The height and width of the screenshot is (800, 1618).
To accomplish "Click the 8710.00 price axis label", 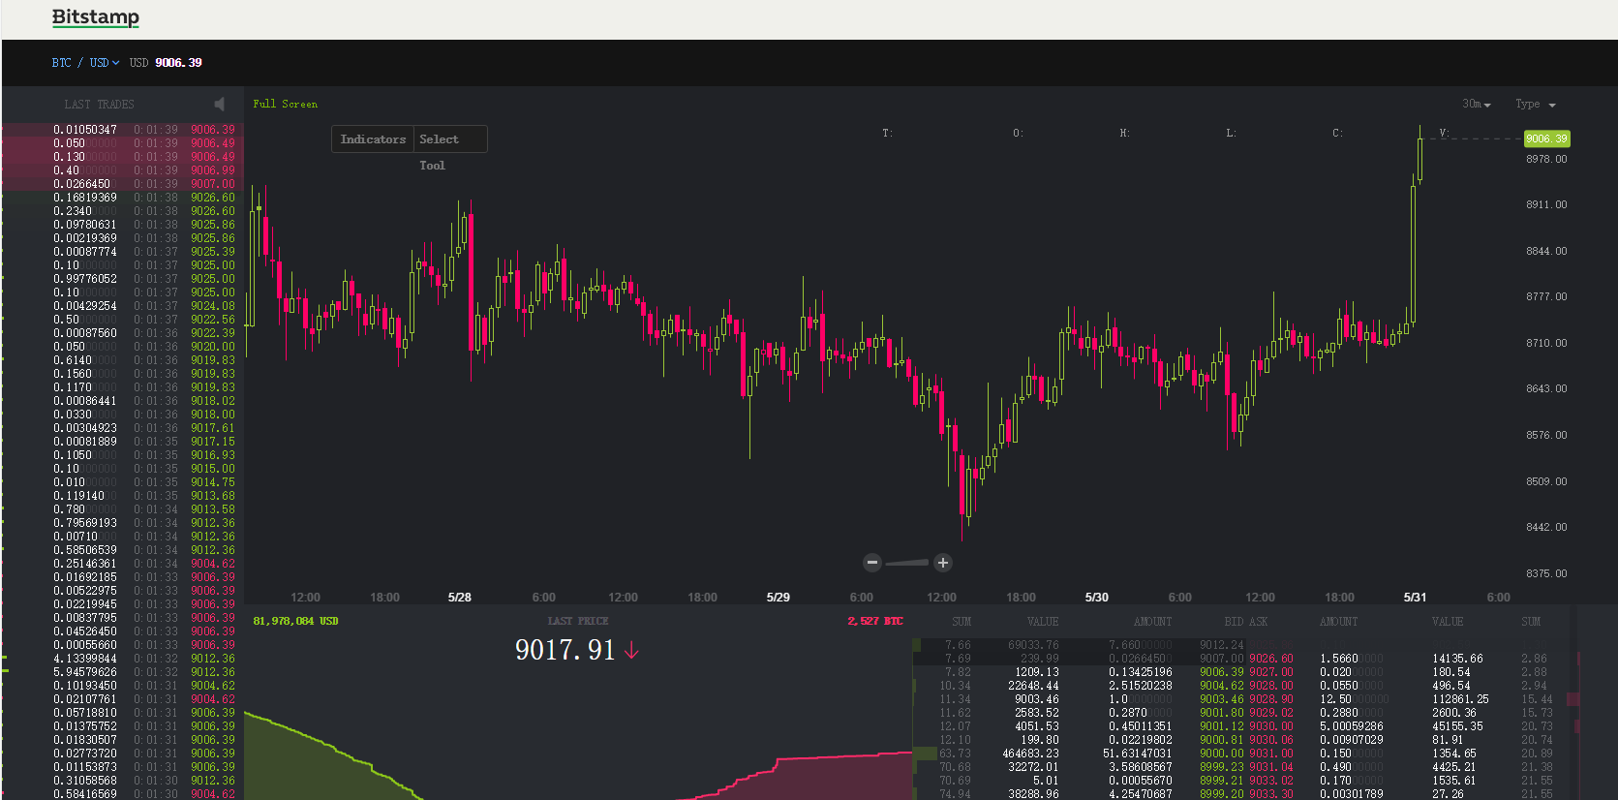I will pos(1546,343).
